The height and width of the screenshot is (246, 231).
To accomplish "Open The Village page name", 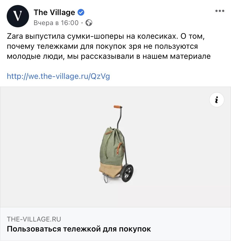I will coord(54,12).
